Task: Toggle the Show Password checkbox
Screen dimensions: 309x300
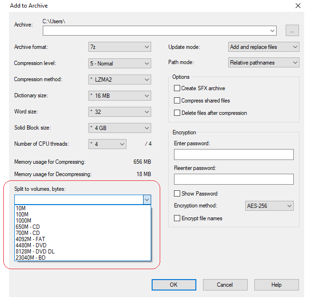Action: point(177,194)
